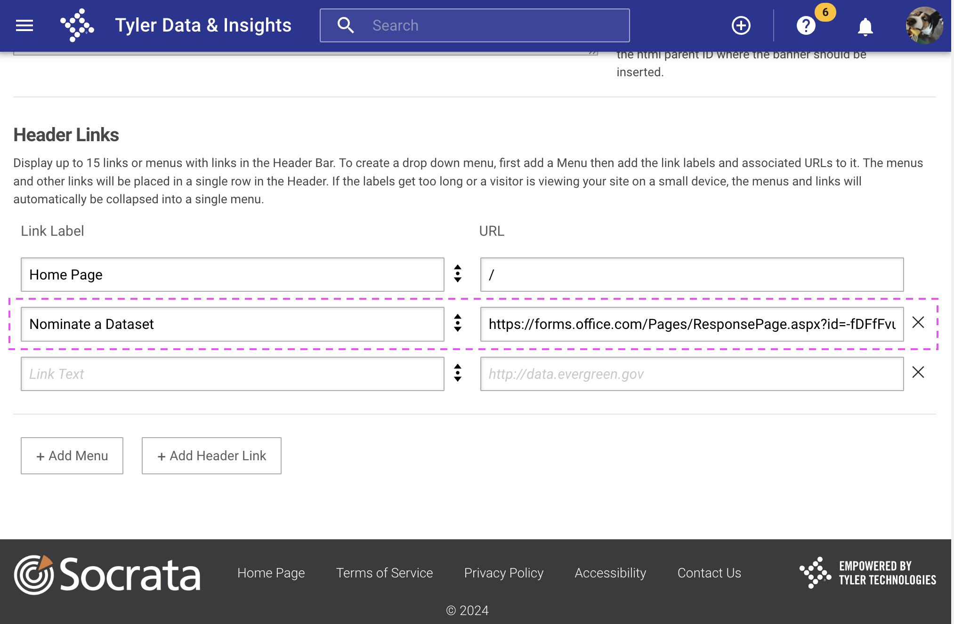Viewport: 954px width, 624px height.
Task: Click the notification count badge 6
Action: point(825,12)
